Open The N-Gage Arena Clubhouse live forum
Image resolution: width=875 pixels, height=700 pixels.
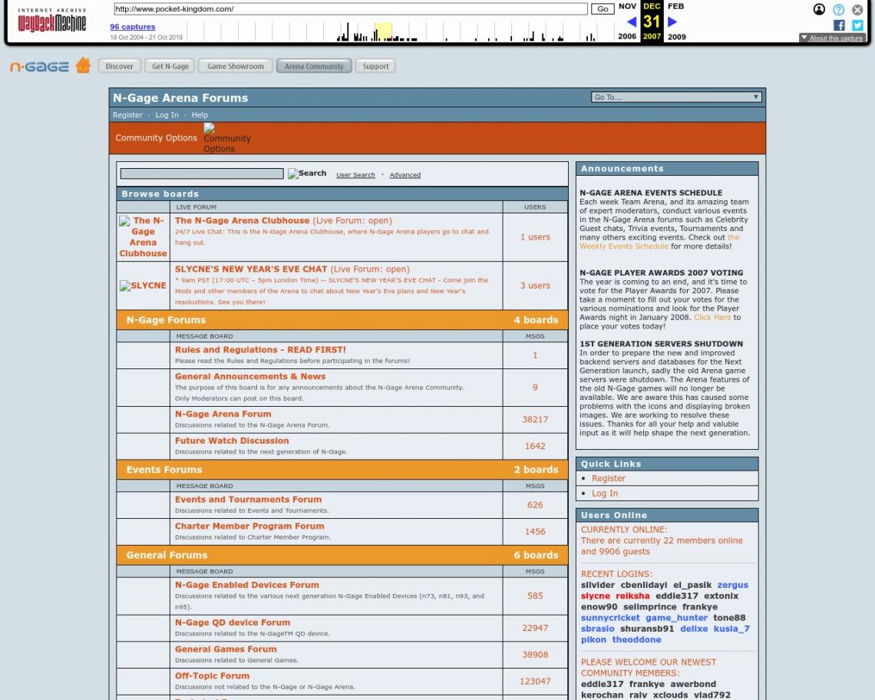coord(243,220)
